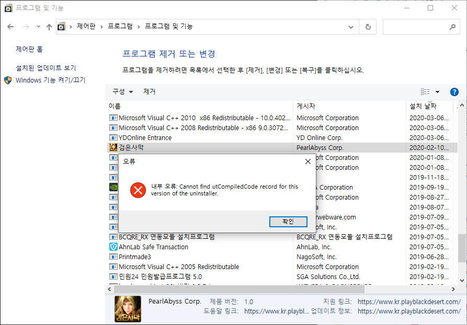Click the window title bar app icon
The image size is (467, 325).
point(8,8)
